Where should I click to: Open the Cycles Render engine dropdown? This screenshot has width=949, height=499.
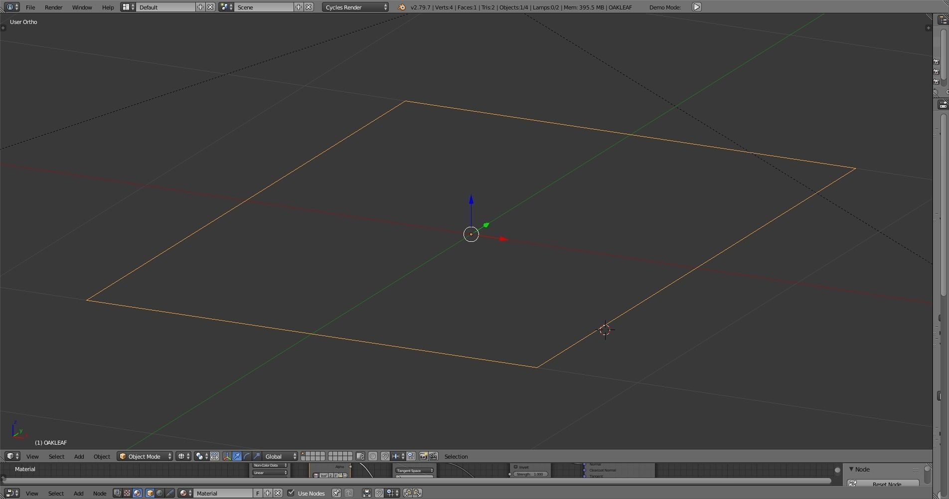tap(355, 7)
